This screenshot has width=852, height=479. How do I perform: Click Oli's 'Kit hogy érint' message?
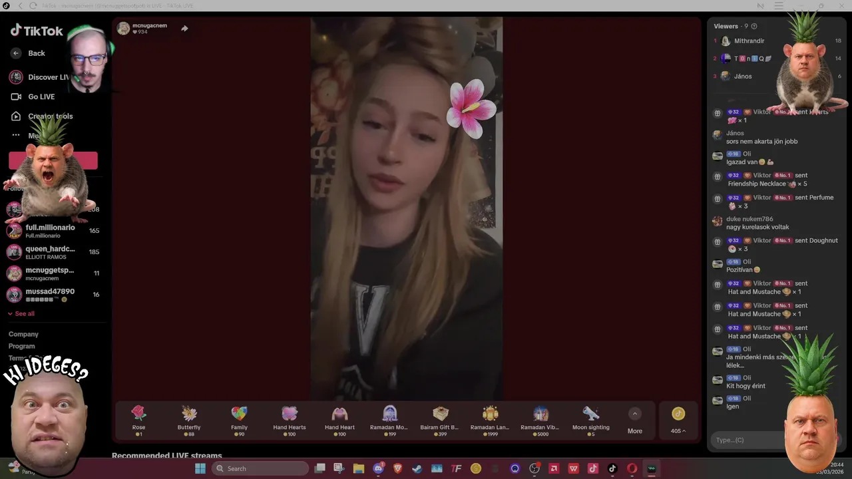[745, 387]
